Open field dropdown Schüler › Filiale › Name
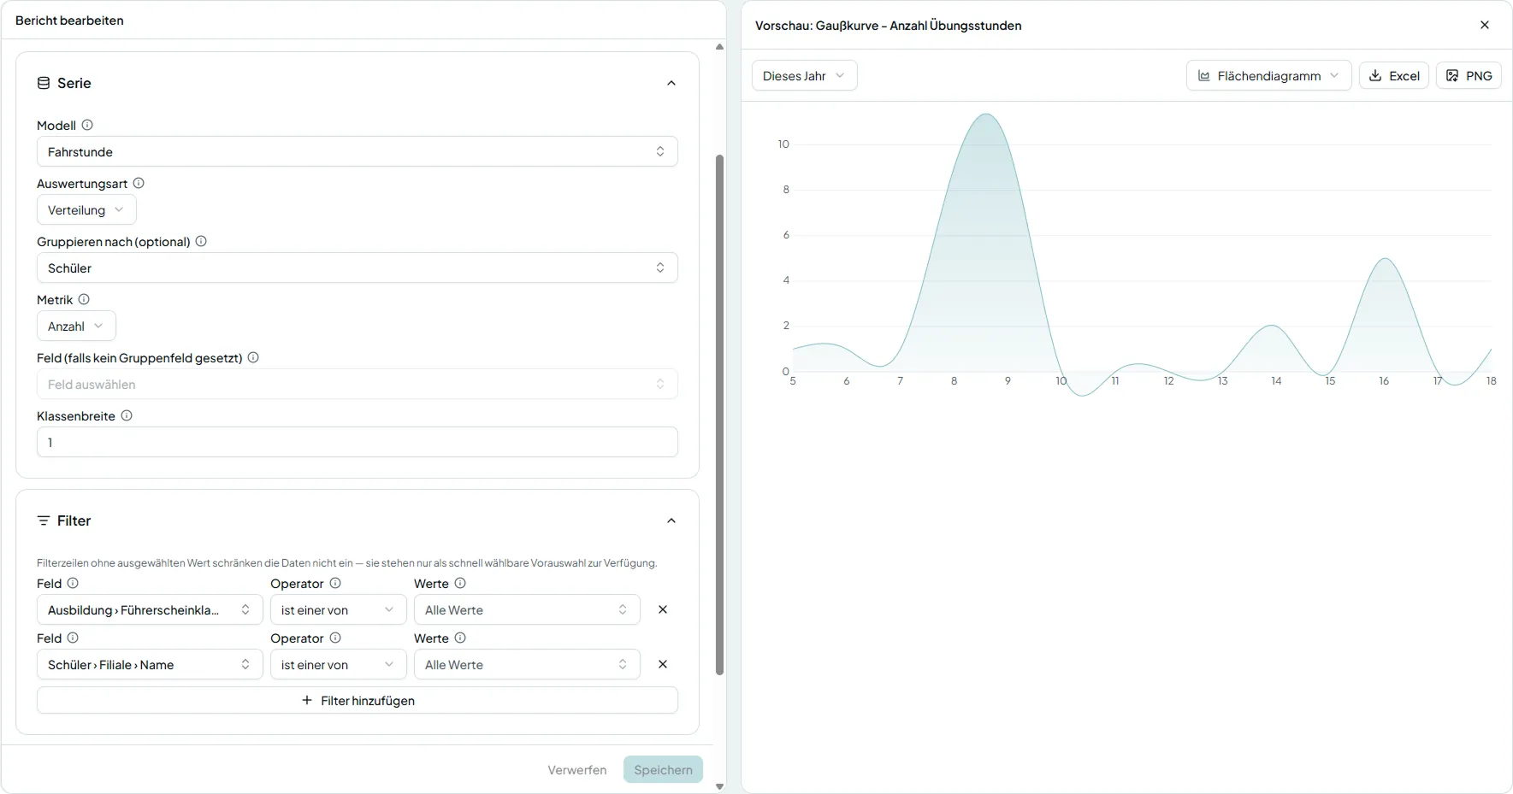The image size is (1513, 794). click(150, 664)
